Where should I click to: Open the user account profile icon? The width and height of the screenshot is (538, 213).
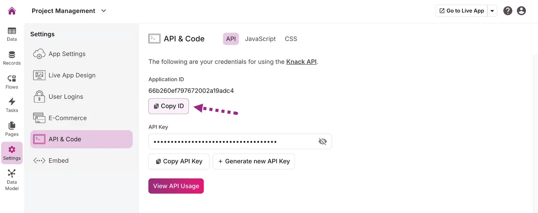click(x=521, y=10)
